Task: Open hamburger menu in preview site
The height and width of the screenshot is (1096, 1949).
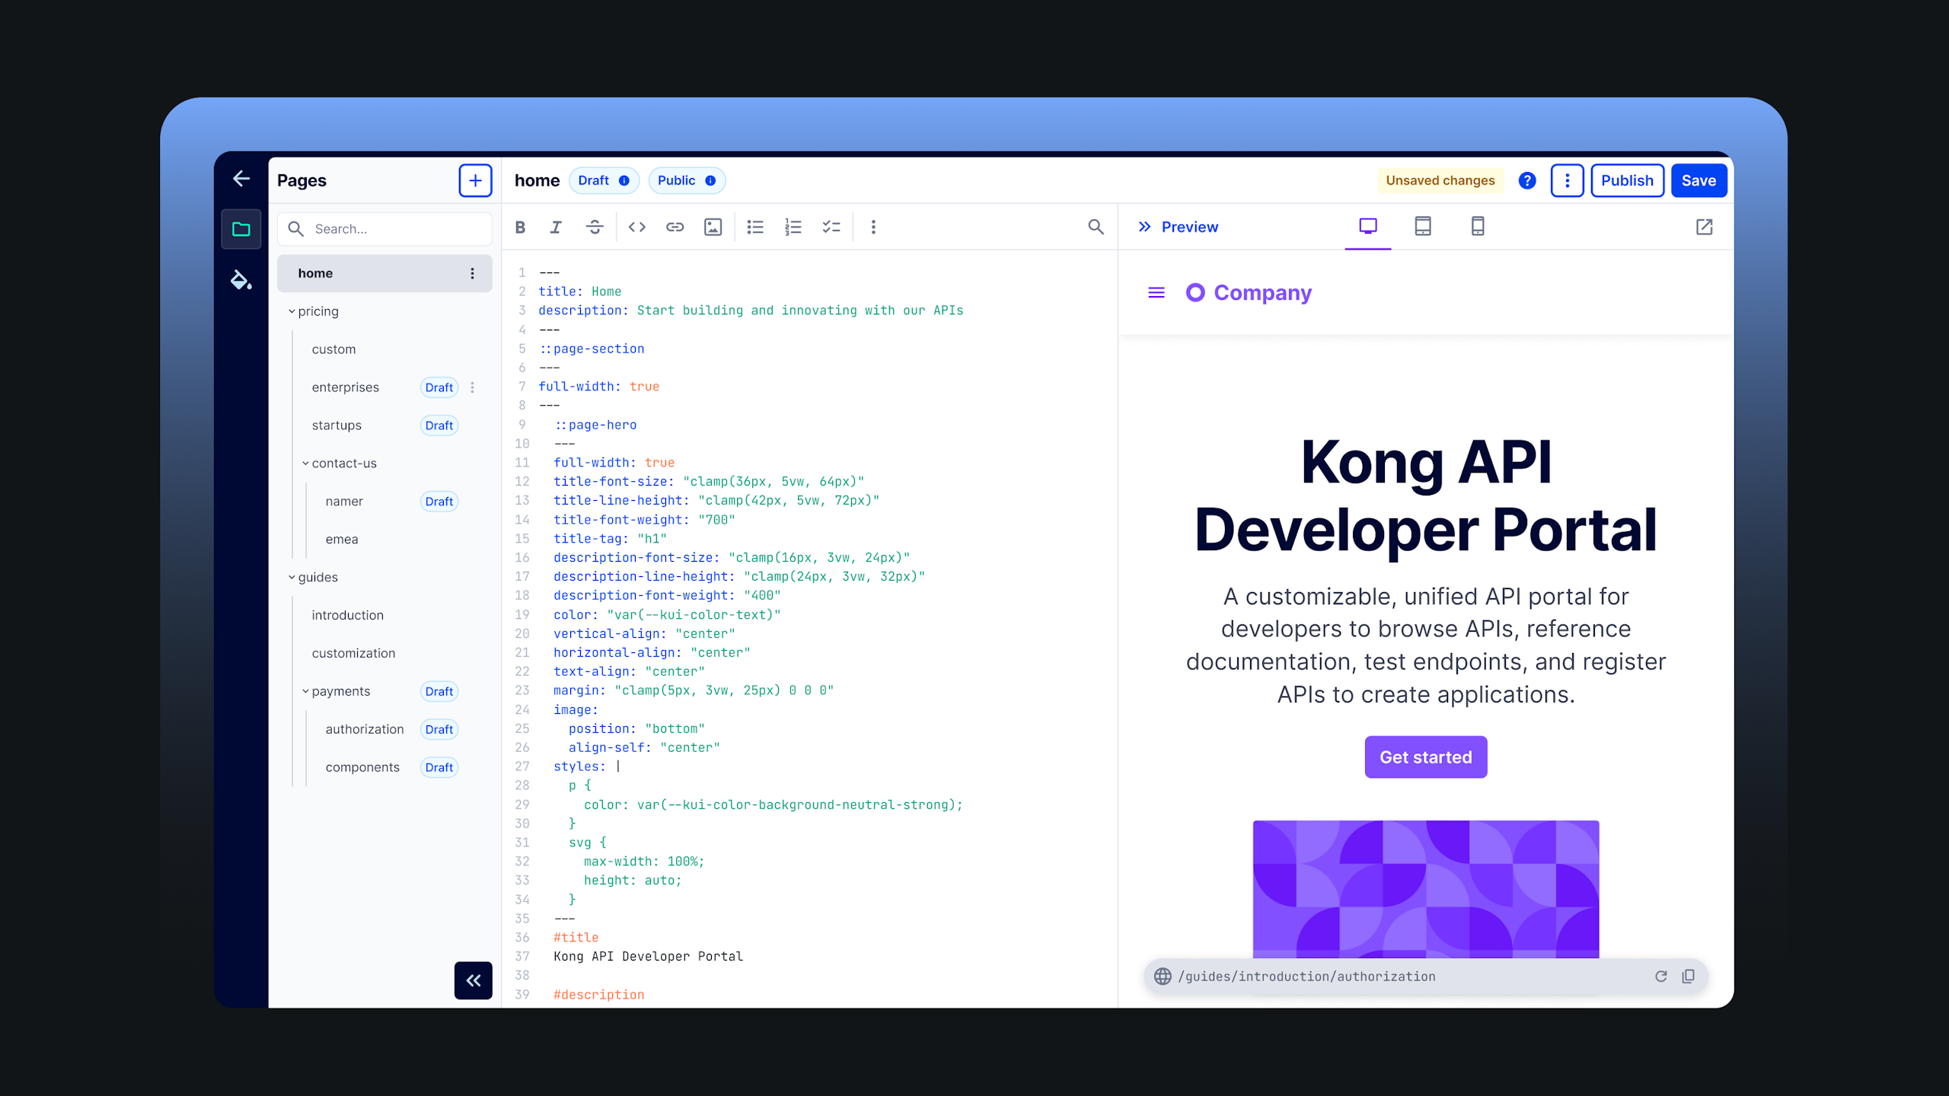Action: pos(1156,293)
